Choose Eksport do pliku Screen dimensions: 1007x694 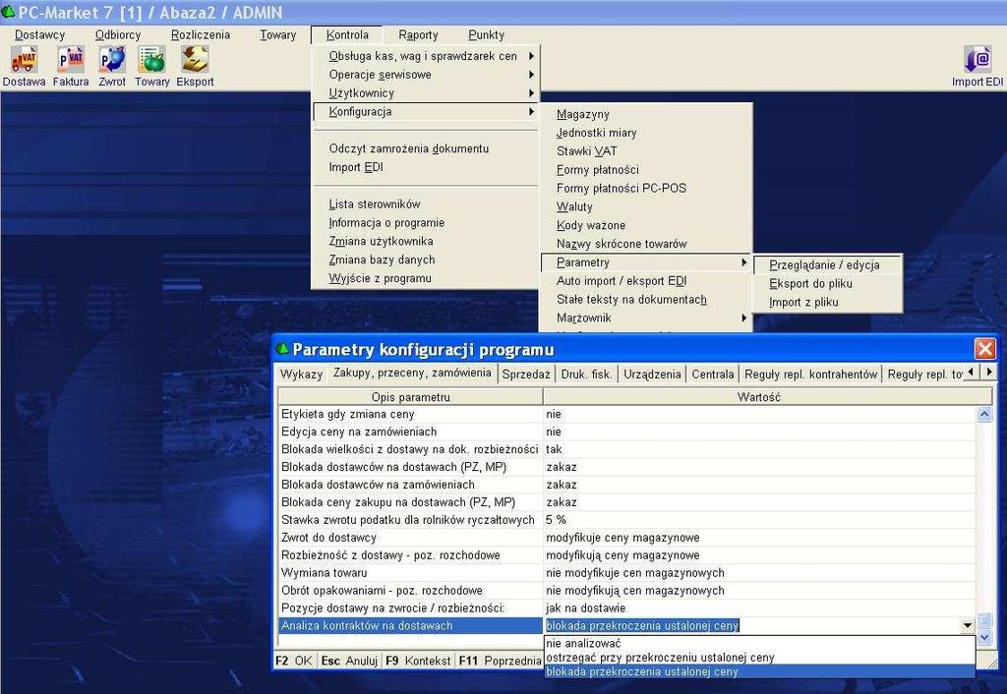click(x=827, y=284)
